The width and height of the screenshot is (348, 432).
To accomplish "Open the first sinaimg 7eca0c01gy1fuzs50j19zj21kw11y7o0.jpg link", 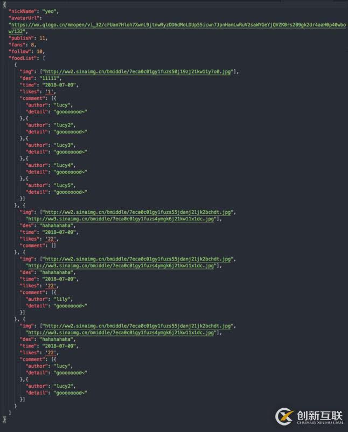I will (137, 72).
